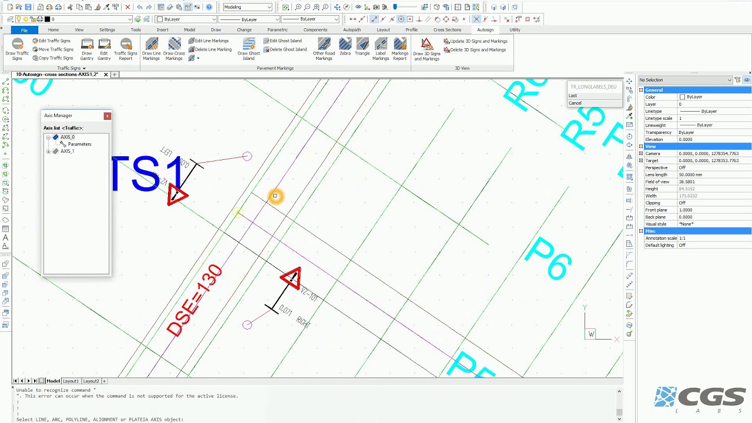Screen dimensions: 752x423
Task: Select the Draw Line Markings tool
Action: (151, 49)
